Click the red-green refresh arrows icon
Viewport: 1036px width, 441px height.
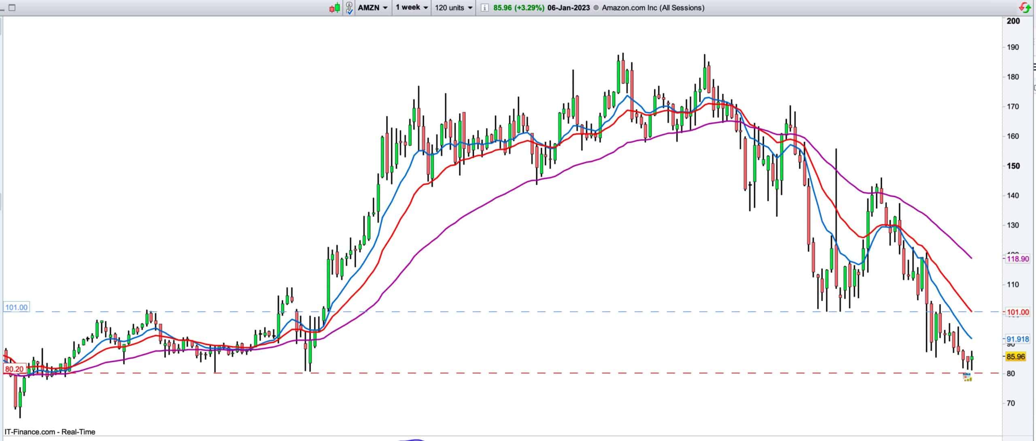(1025, 8)
